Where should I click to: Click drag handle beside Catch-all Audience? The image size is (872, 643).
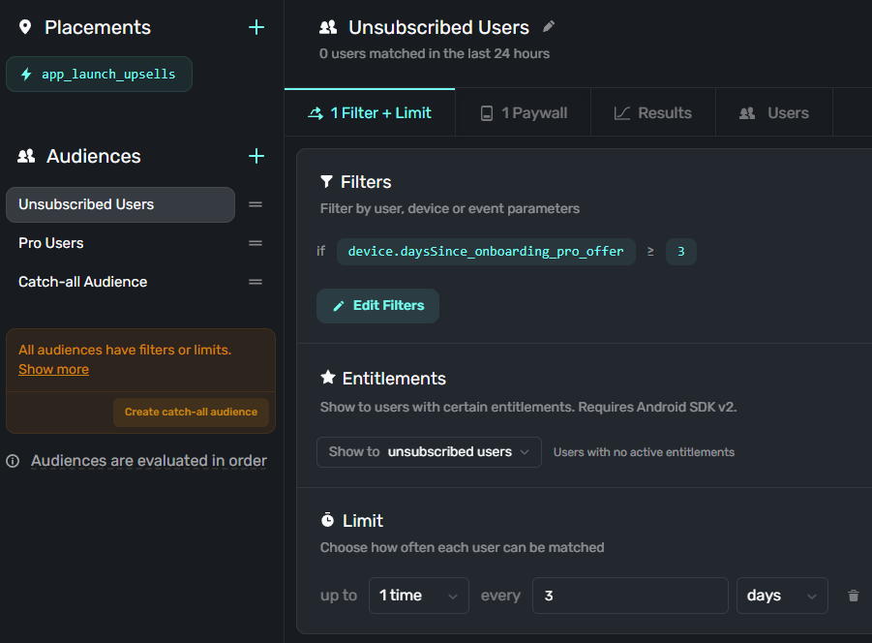pos(256,282)
